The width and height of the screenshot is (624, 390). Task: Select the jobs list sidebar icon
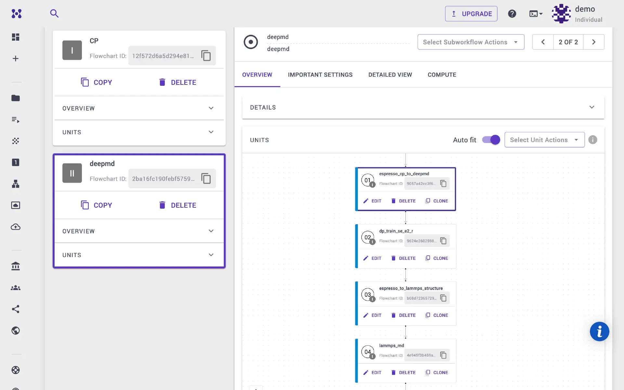click(15, 120)
